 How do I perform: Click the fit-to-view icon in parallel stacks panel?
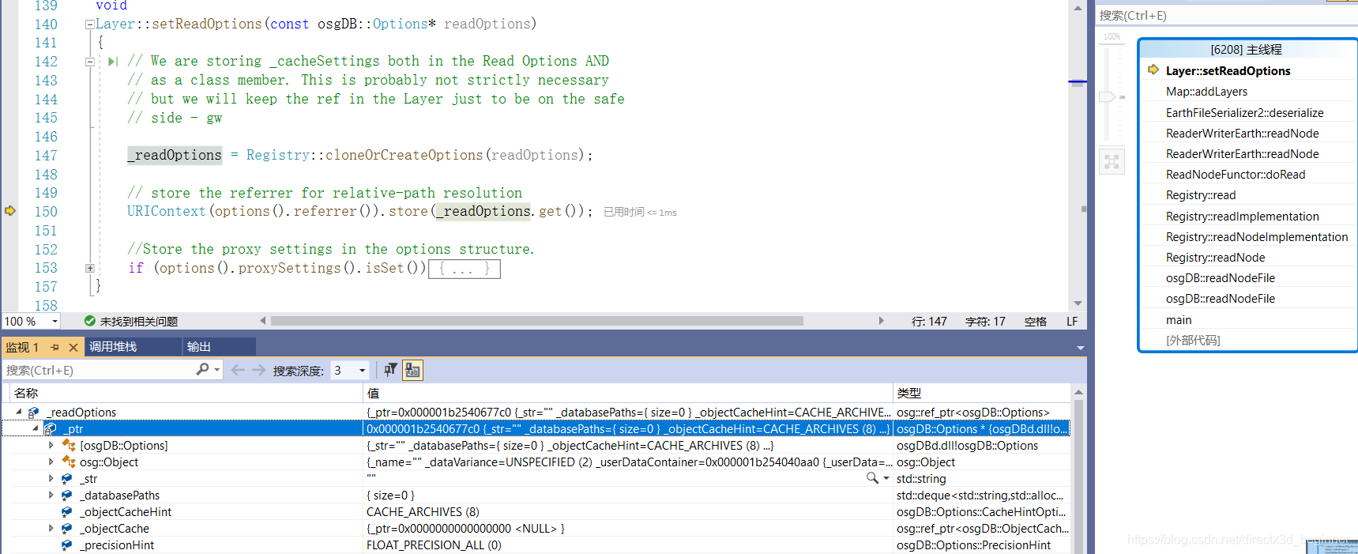coord(1112,162)
